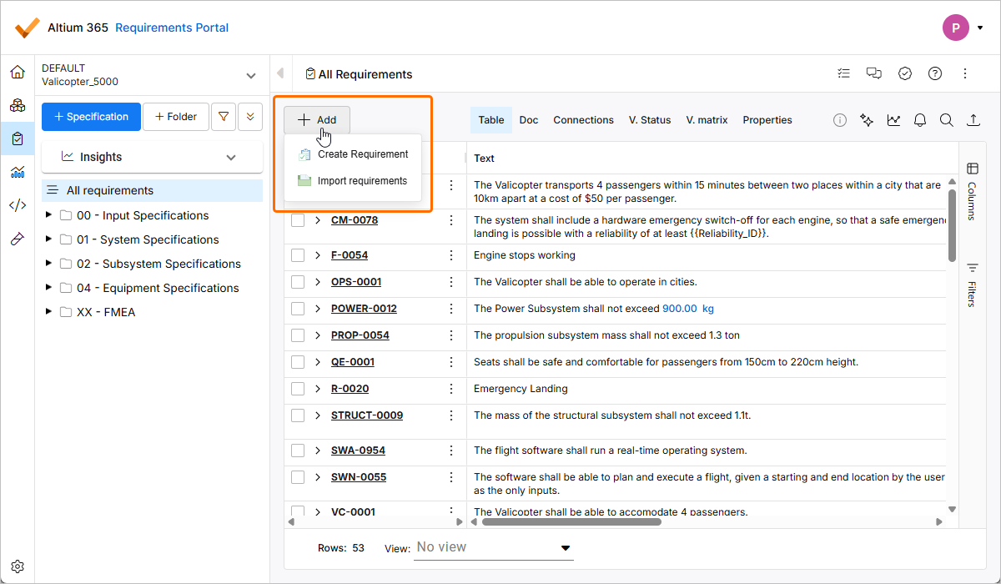This screenshot has height=584, width=1001.
Task: Open the help question mark icon
Action: click(x=935, y=73)
